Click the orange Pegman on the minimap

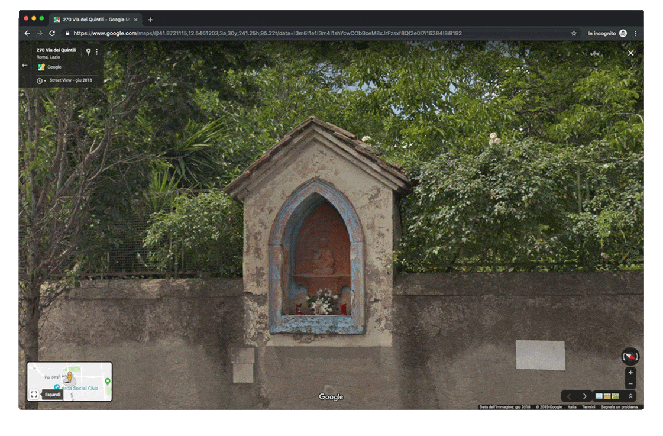(x=69, y=377)
